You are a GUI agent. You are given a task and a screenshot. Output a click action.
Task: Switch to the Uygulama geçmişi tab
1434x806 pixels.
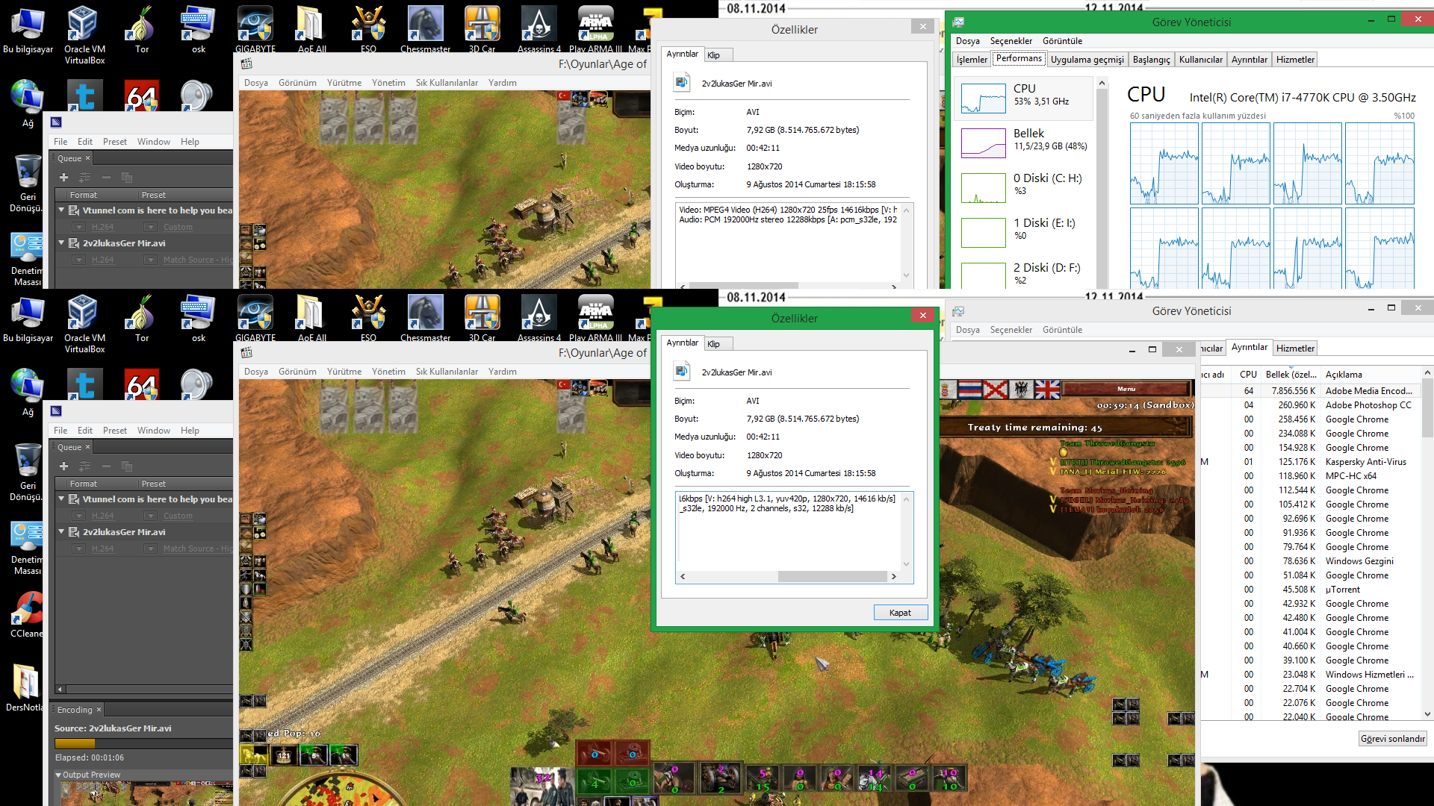(x=1087, y=60)
